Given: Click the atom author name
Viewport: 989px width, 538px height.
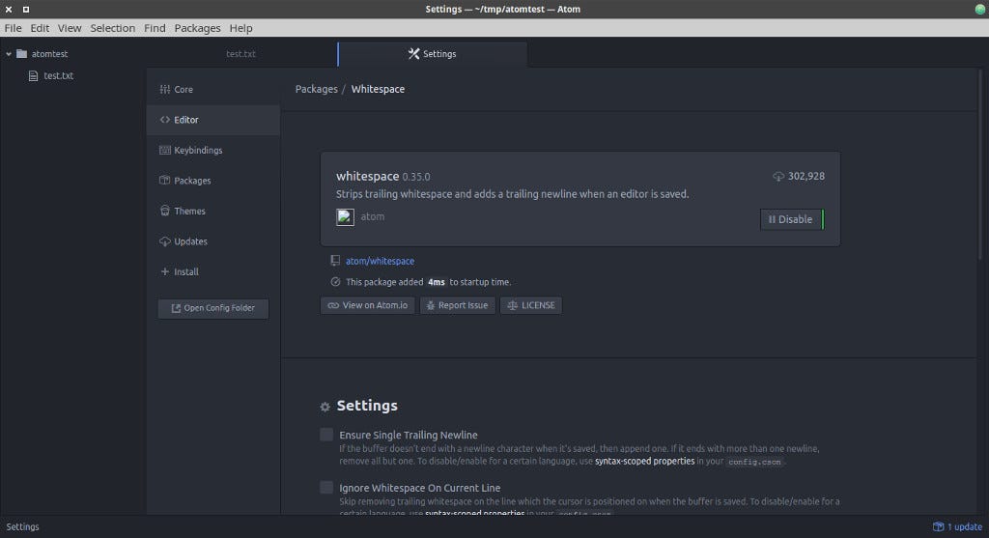Looking at the screenshot, I should (x=372, y=216).
